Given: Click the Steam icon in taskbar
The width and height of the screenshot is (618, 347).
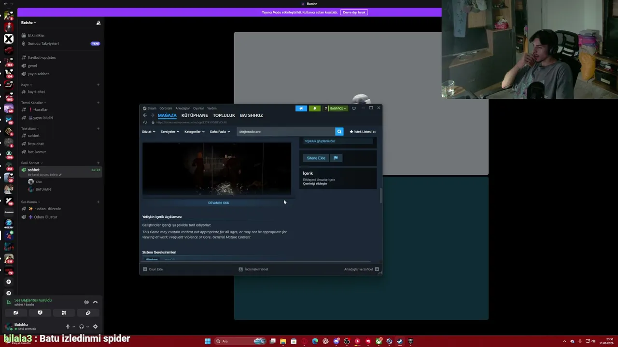Looking at the screenshot, I should click(x=400, y=341).
